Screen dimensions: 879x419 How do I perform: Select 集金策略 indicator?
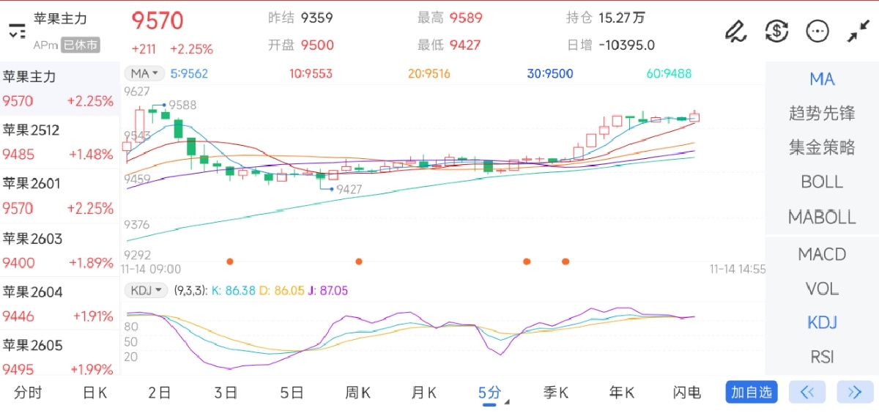click(822, 147)
